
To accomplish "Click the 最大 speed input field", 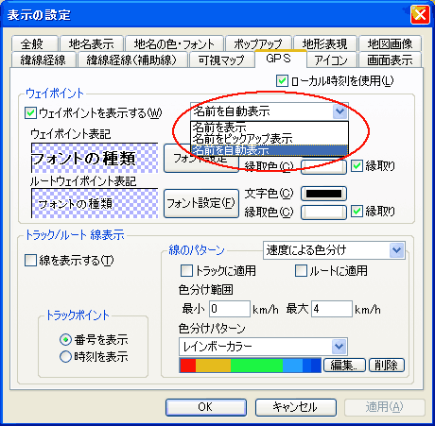I will [332, 309].
